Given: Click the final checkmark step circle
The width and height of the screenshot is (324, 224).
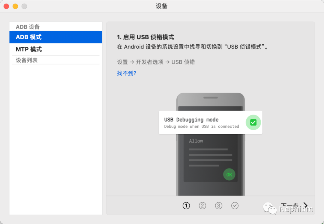Looking at the screenshot, I should pyautogui.click(x=235, y=206).
